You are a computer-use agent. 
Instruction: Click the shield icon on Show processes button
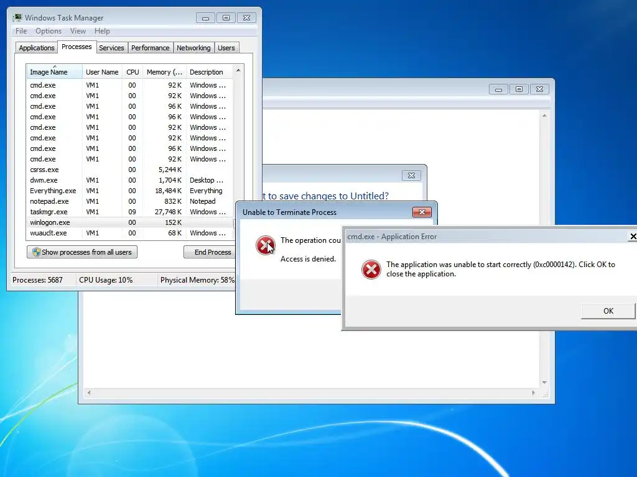click(x=36, y=252)
